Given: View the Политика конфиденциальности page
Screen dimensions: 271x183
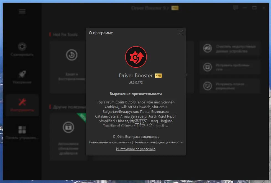Looking at the screenshot, I should [158, 142].
